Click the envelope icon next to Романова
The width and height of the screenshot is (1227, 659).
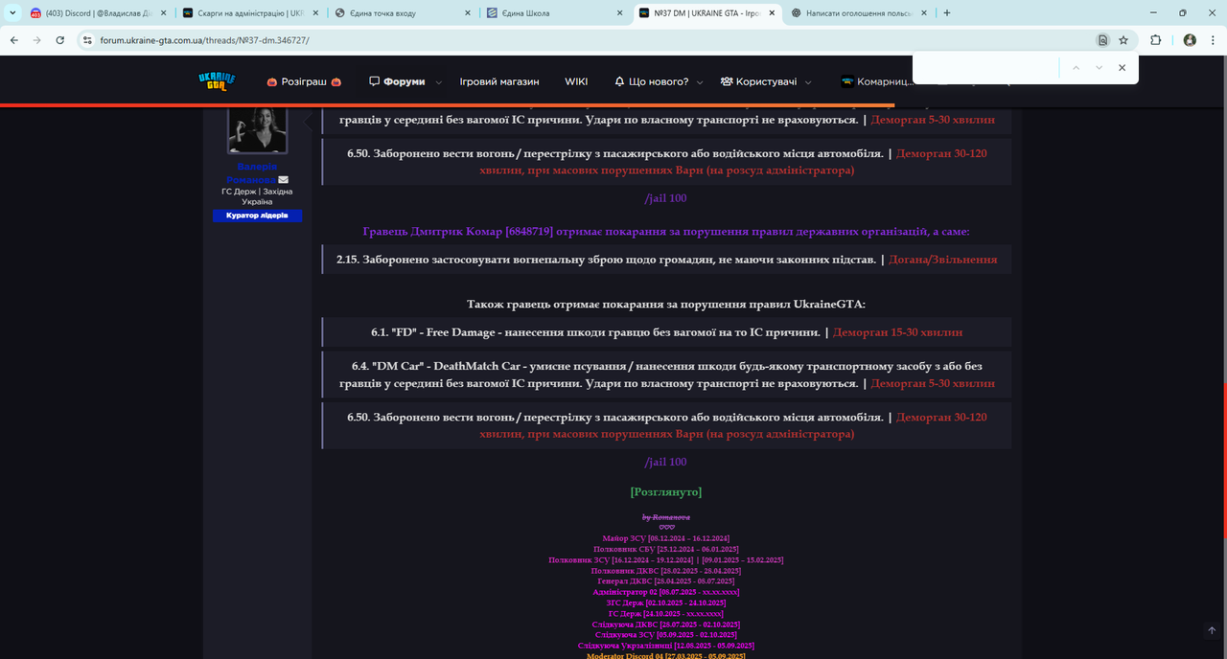click(284, 180)
